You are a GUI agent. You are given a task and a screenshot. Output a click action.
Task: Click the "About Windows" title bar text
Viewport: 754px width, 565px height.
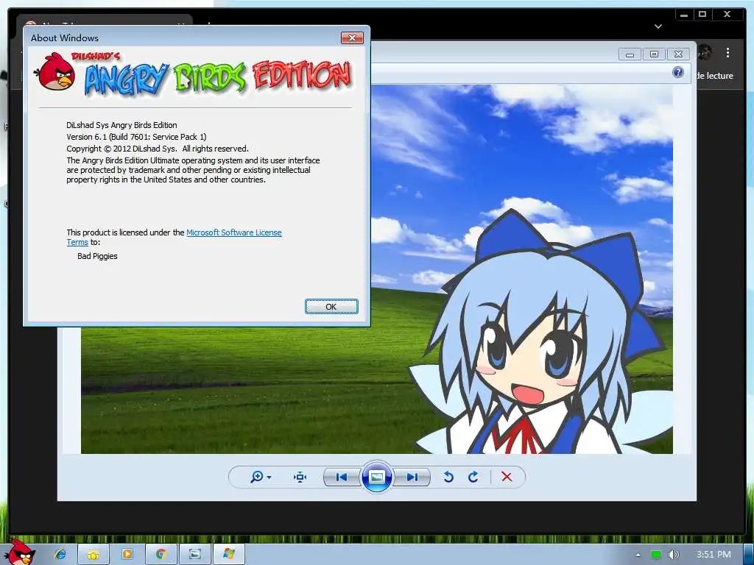(x=65, y=38)
